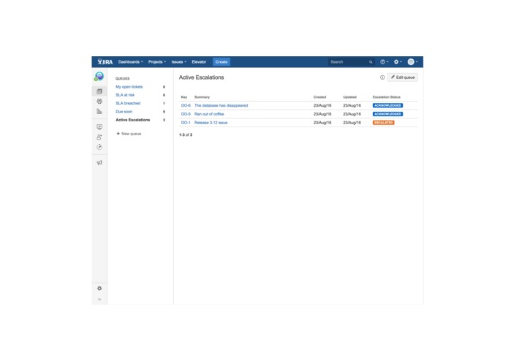Open issue key DO-6
508x361 pixels.
click(x=186, y=105)
